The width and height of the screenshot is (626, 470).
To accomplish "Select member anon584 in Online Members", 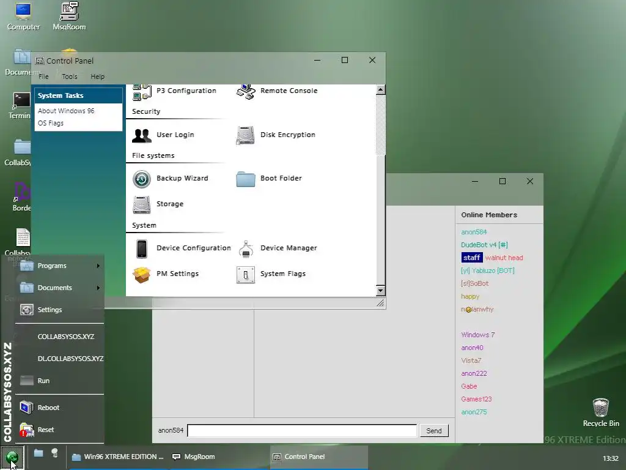I will [x=474, y=232].
